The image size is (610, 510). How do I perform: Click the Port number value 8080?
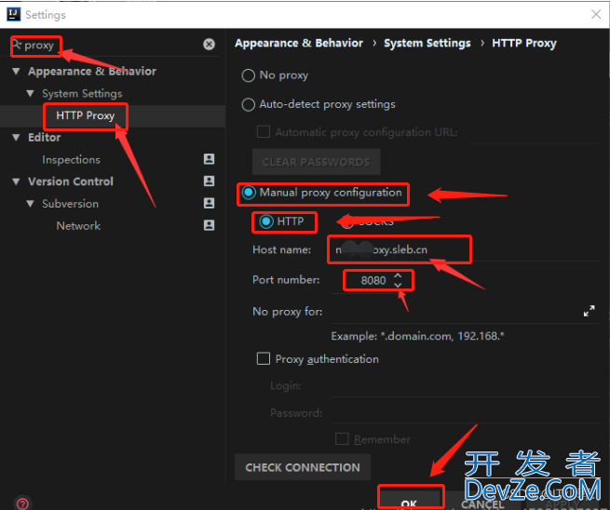pyautogui.click(x=373, y=280)
